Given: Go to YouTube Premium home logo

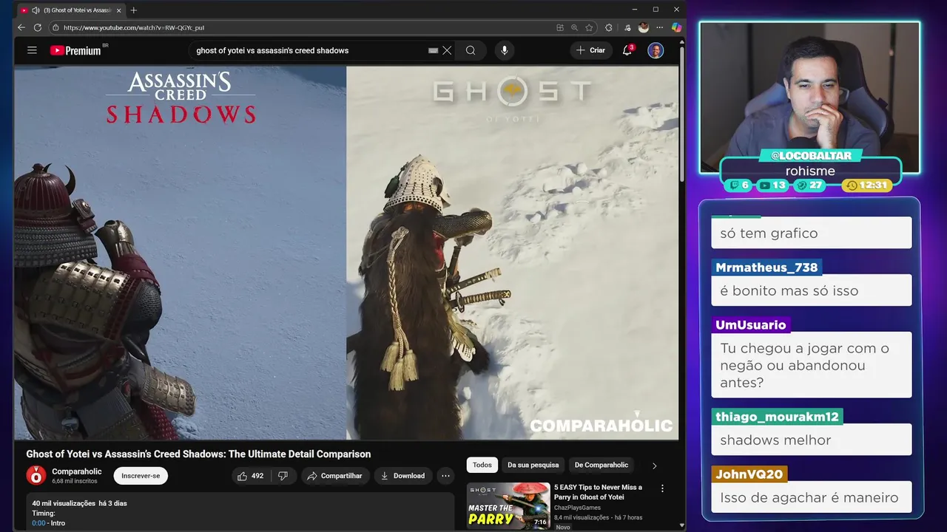Looking at the screenshot, I should coord(75,50).
